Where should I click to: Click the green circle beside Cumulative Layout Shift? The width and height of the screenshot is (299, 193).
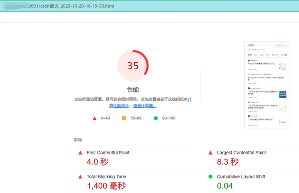[211, 177]
